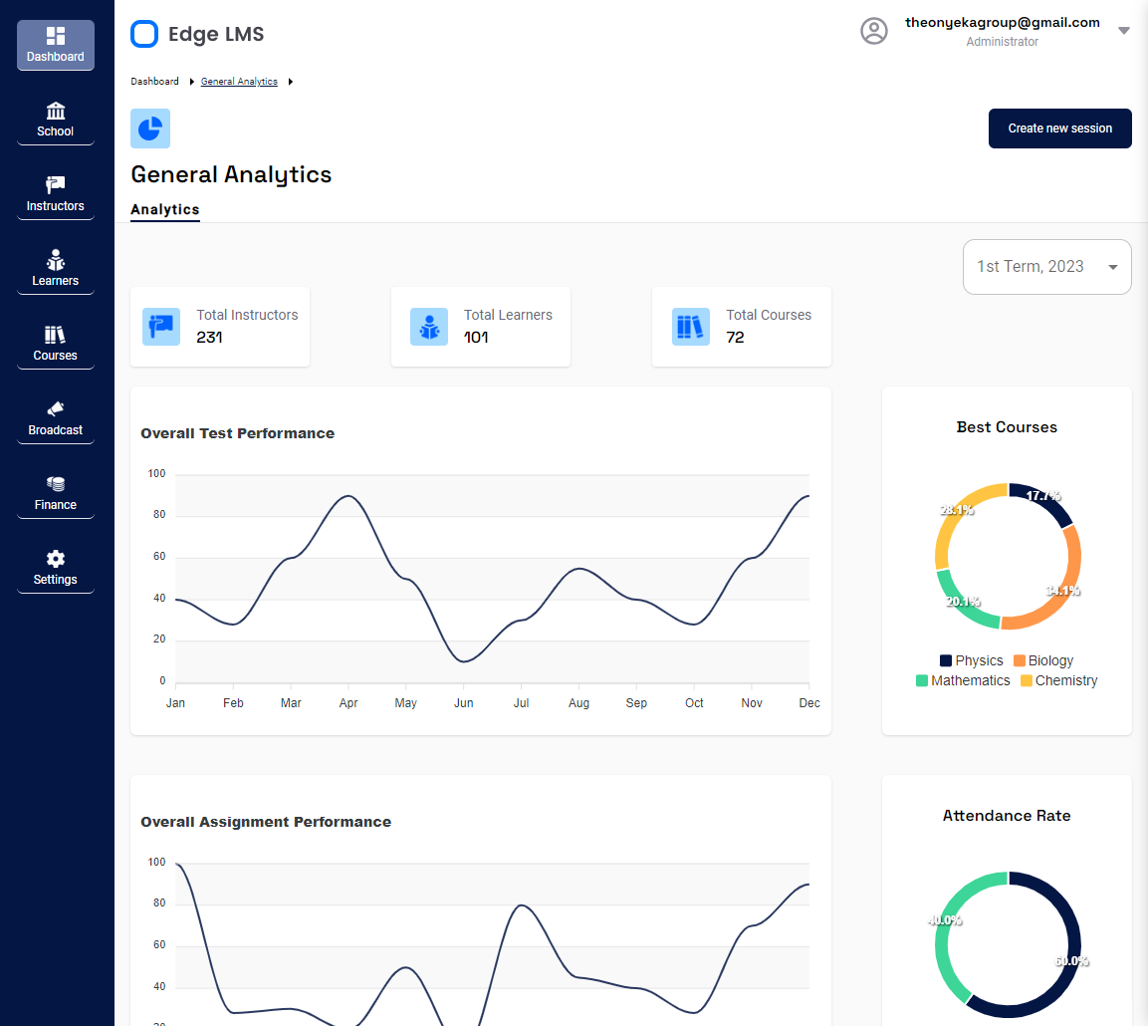Click the General Analytics pie chart icon
This screenshot has width=1148, height=1026.
[x=150, y=128]
